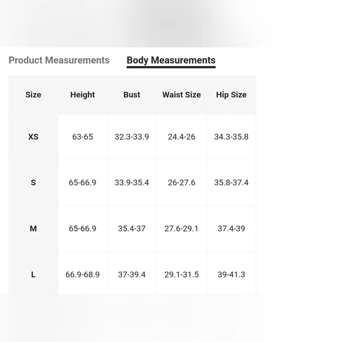Switch to the Product Measurements tab
The image size is (342, 342).
pyautogui.click(x=59, y=60)
